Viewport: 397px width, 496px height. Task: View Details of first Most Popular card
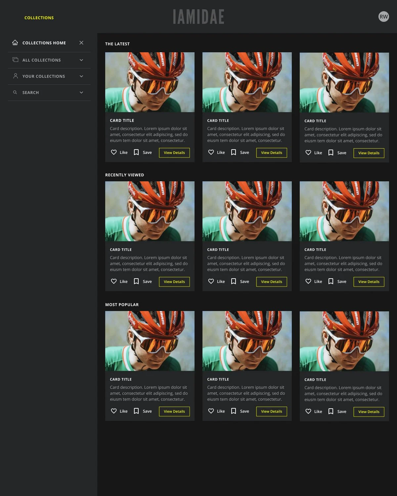point(174,411)
